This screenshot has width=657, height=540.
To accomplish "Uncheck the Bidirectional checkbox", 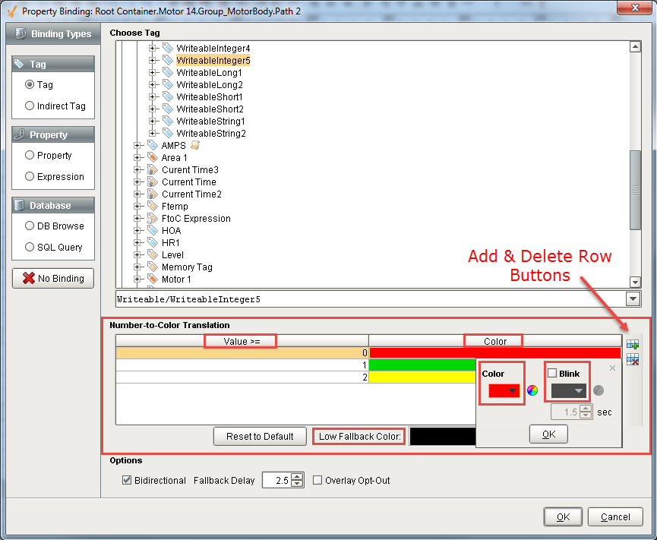I will tap(127, 480).
